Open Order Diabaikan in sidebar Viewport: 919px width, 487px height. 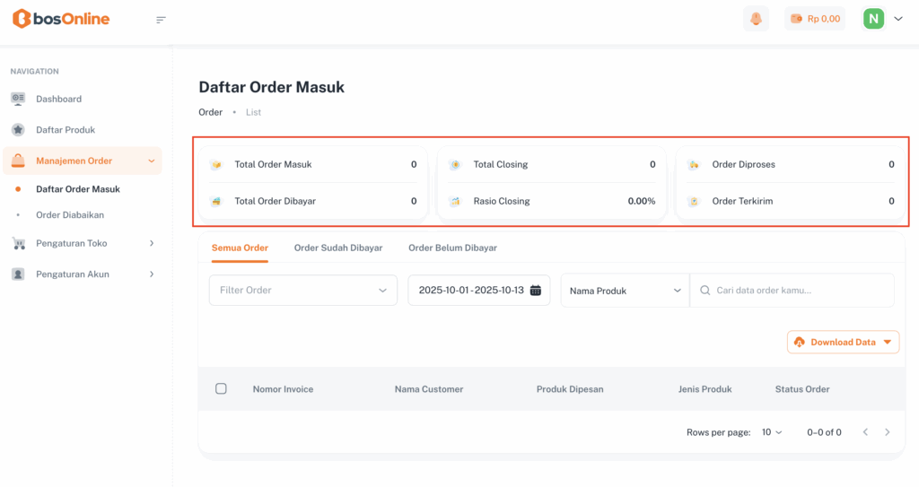70,215
